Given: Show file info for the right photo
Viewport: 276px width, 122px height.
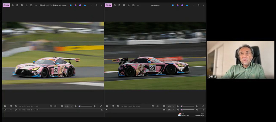Looking at the screenshot, I should pos(118,106).
